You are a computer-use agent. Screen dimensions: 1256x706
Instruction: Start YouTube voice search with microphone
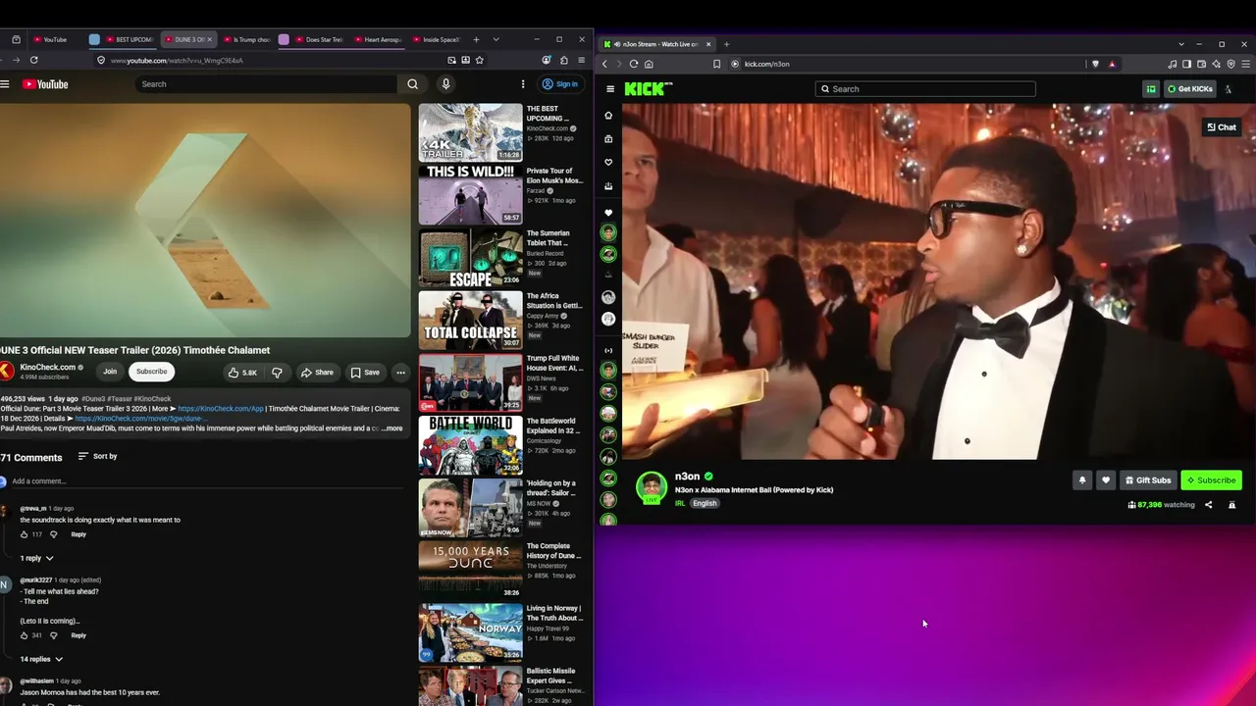[445, 84]
